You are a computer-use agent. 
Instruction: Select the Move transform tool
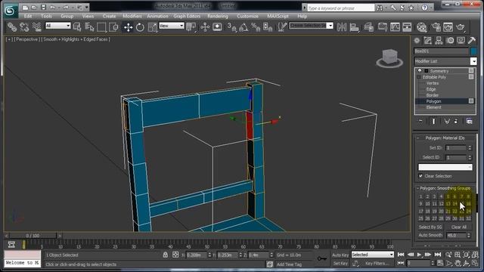[128, 27]
